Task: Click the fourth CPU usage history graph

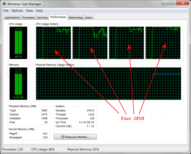Action: coord(163,43)
